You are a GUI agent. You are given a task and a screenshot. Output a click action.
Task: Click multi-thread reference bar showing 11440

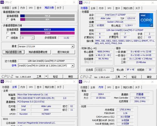pyautogui.click(x=47, y=33)
